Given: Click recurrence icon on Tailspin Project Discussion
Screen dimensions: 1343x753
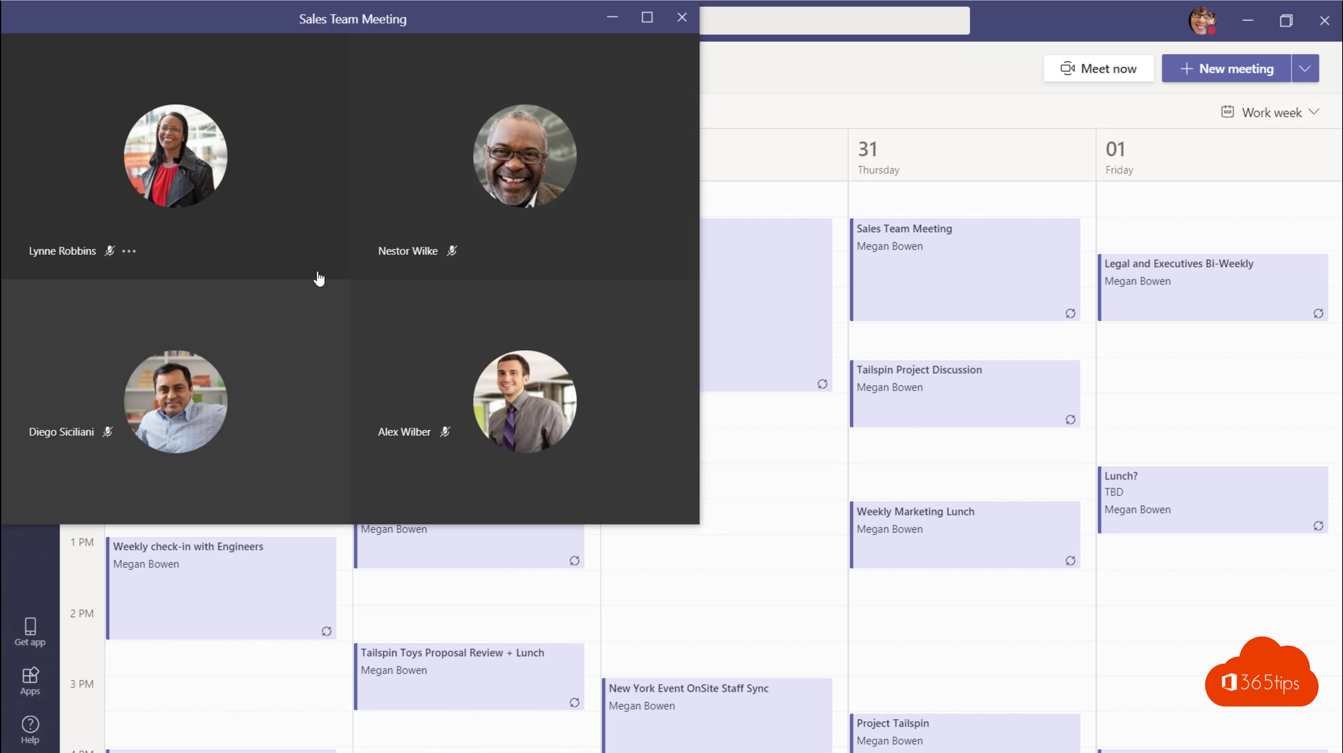Looking at the screenshot, I should 1070,420.
